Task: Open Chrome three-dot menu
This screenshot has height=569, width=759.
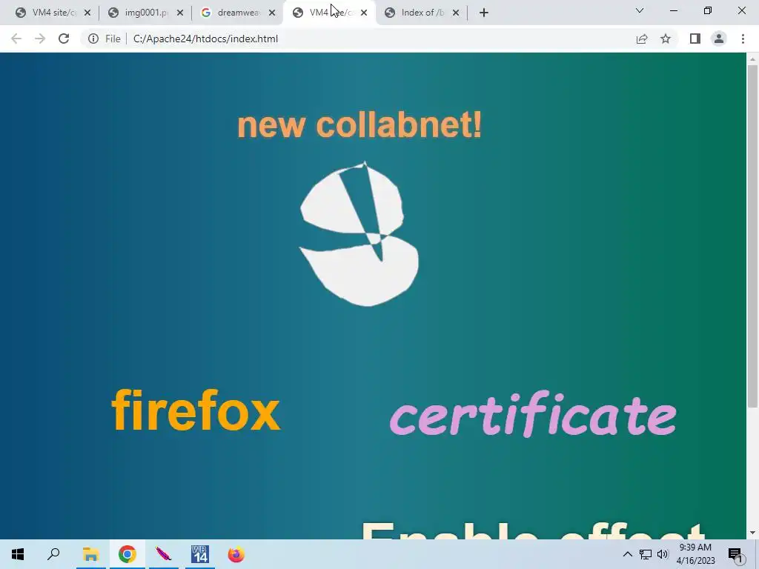Action: pos(743,39)
